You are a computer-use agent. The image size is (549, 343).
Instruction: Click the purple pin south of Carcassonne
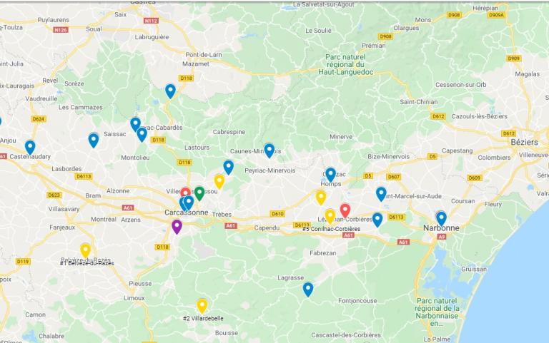[x=177, y=227]
